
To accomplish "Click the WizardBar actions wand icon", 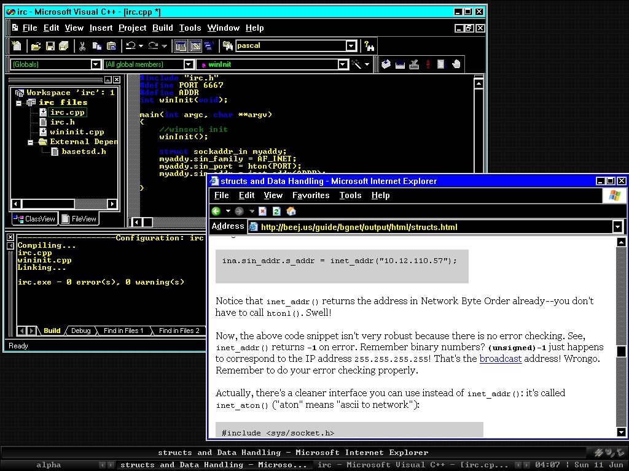I will point(356,64).
